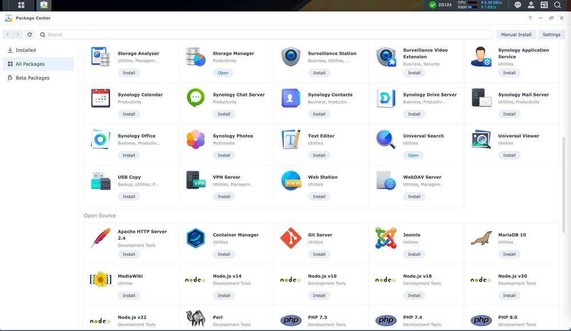
Task: Open Storage Manager via its Open button
Action: point(223,73)
